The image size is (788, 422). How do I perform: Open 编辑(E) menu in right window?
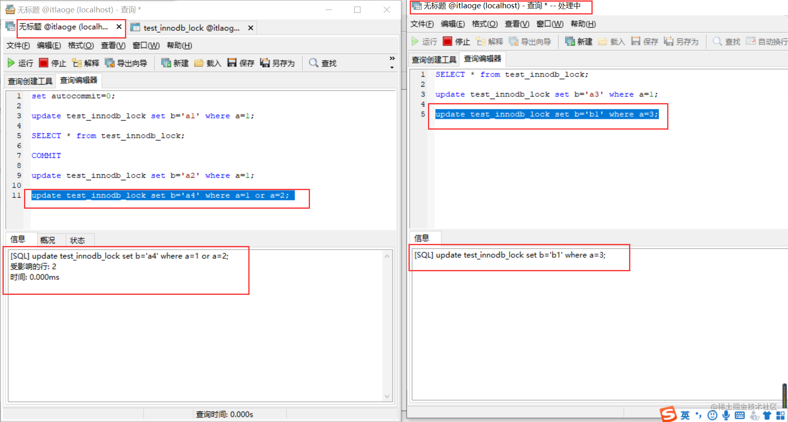click(453, 24)
